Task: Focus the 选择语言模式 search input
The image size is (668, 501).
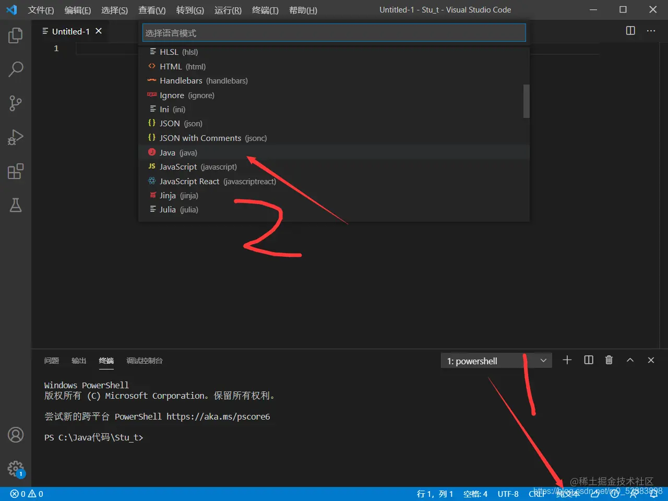Action: (x=334, y=33)
